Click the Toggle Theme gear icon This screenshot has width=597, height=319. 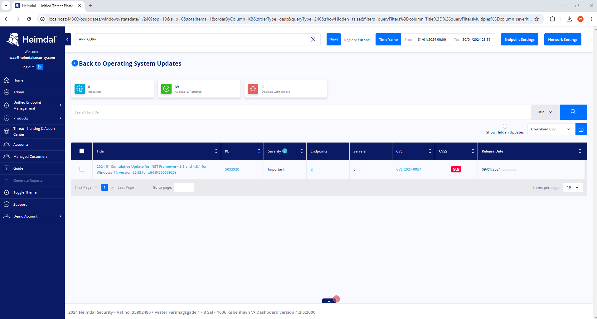click(x=7, y=192)
